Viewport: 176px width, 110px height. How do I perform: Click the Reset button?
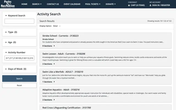[19, 86]
